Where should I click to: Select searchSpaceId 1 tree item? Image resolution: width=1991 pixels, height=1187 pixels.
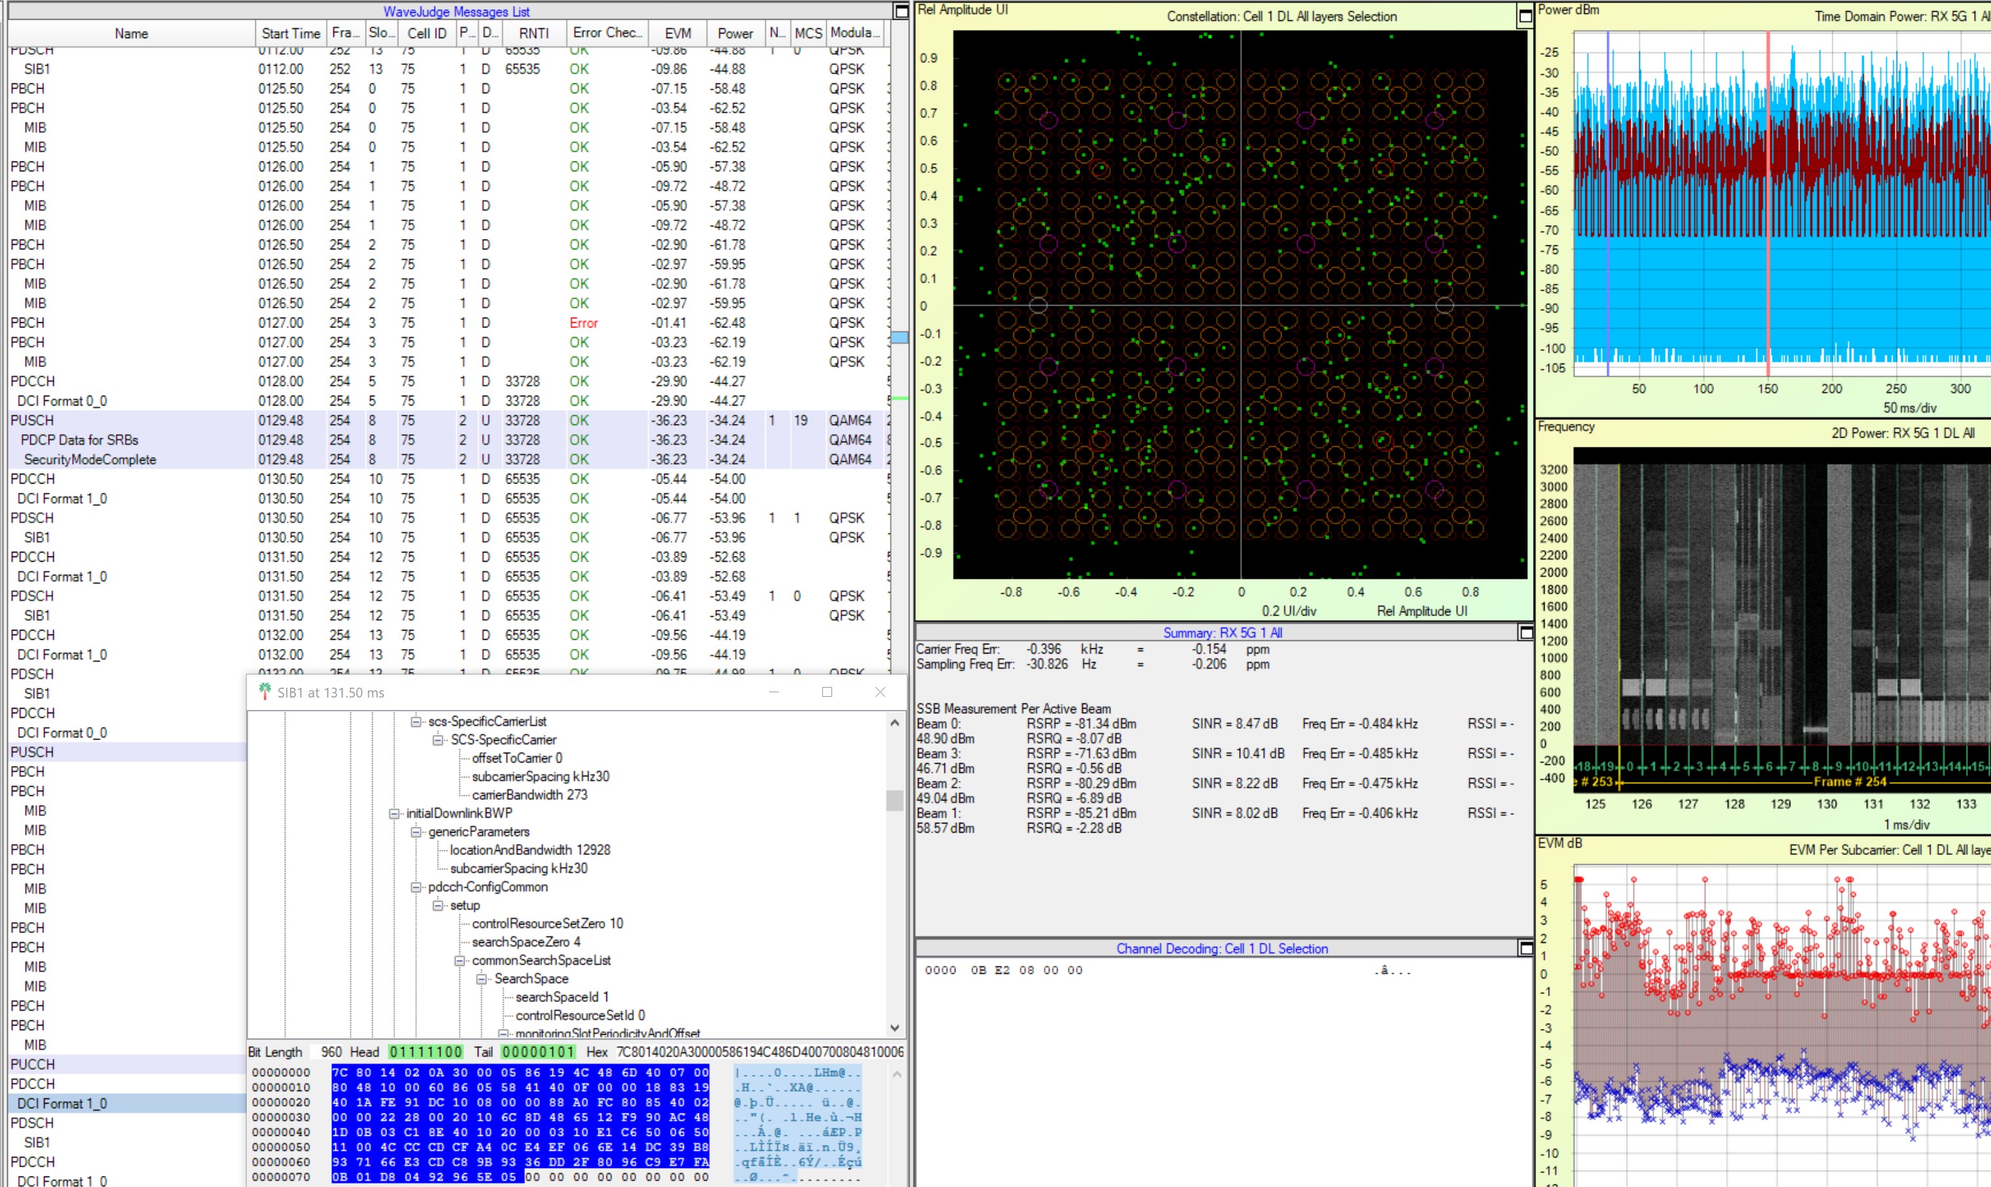(x=562, y=997)
